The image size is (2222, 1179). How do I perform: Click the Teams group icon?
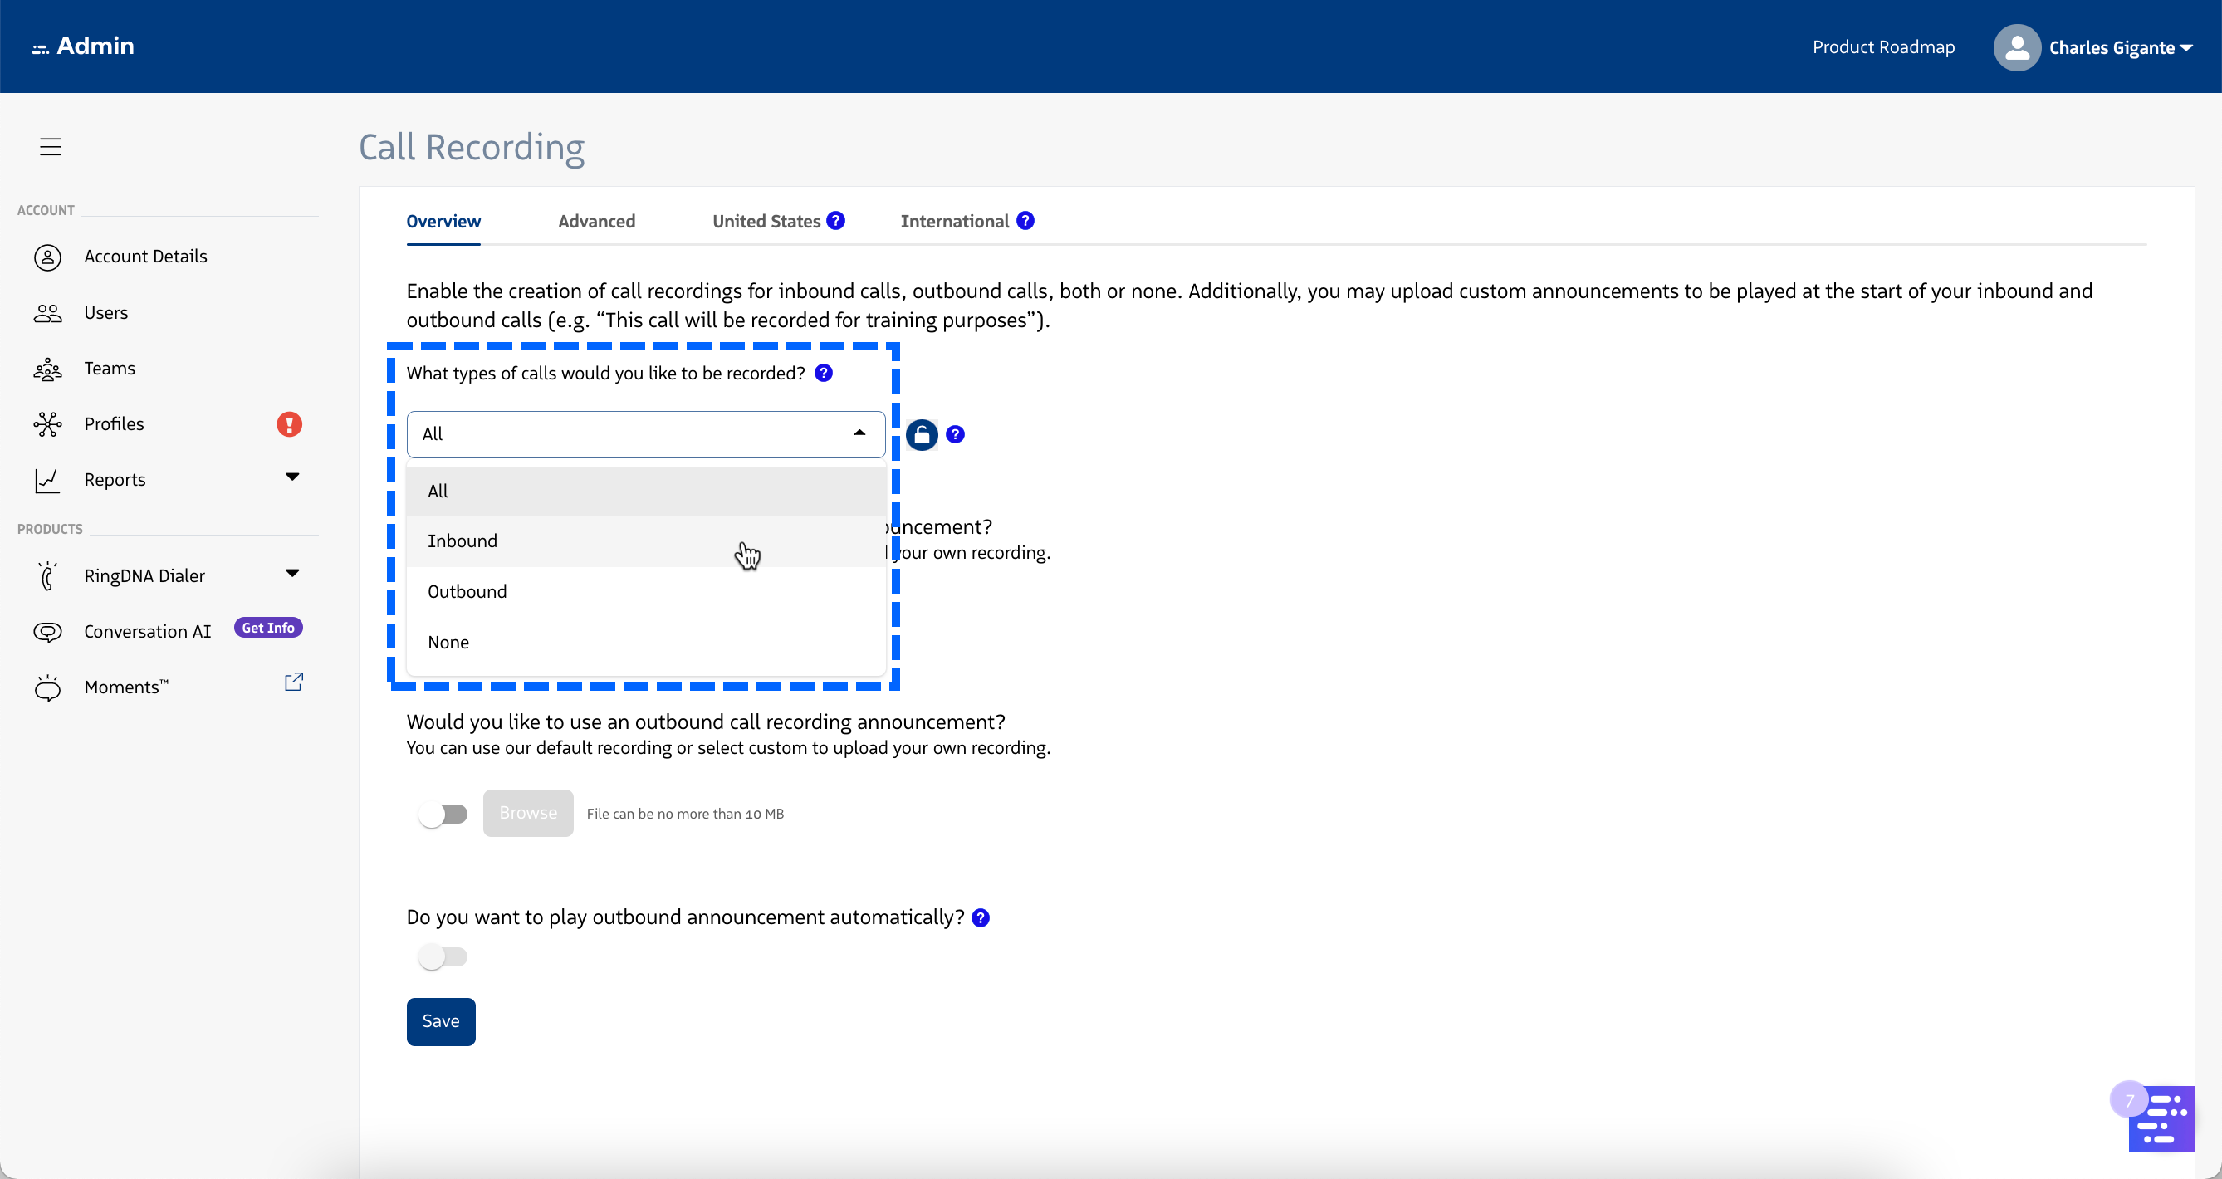coord(47,369)
